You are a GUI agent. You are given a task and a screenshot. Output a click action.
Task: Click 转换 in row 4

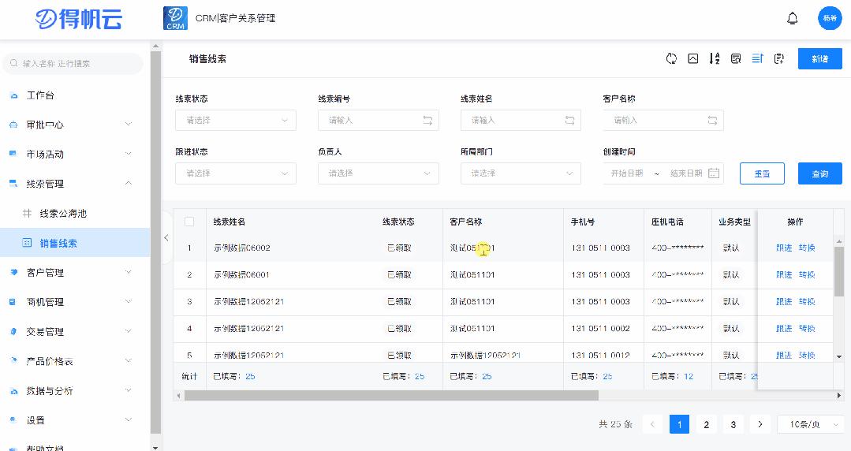coord(807,329)
